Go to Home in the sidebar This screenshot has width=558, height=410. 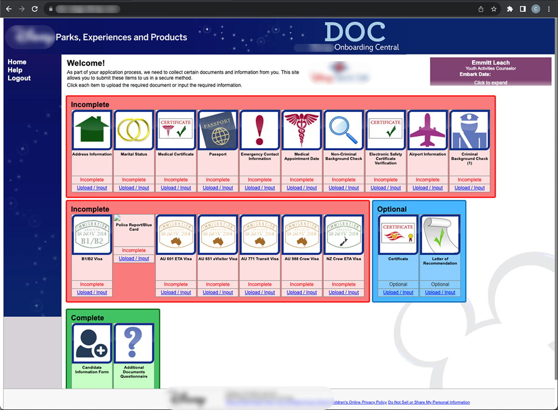point(17,62)
